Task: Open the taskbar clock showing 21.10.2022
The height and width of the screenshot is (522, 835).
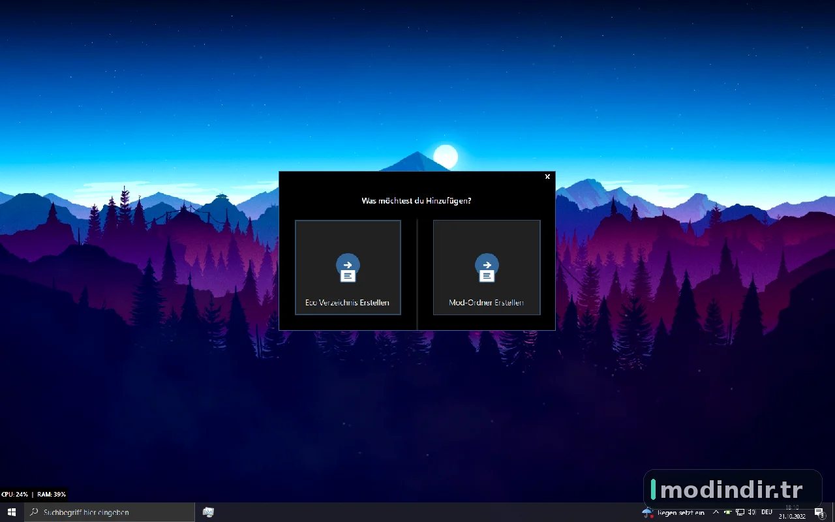Action: pyautogui.click(x=792, y=512)
